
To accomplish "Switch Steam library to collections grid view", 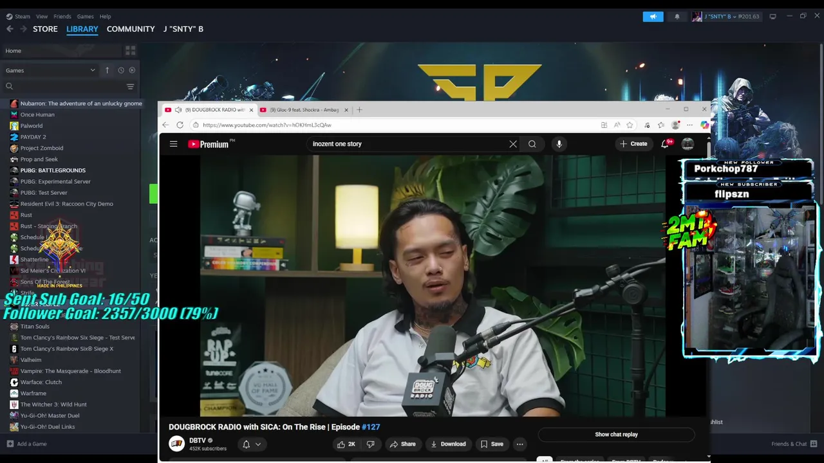I will [x=131, y=51].
